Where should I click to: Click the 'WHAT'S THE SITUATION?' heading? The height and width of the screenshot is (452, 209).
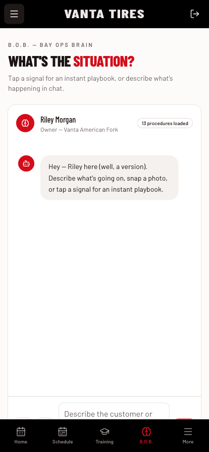[x=71, y=62]
